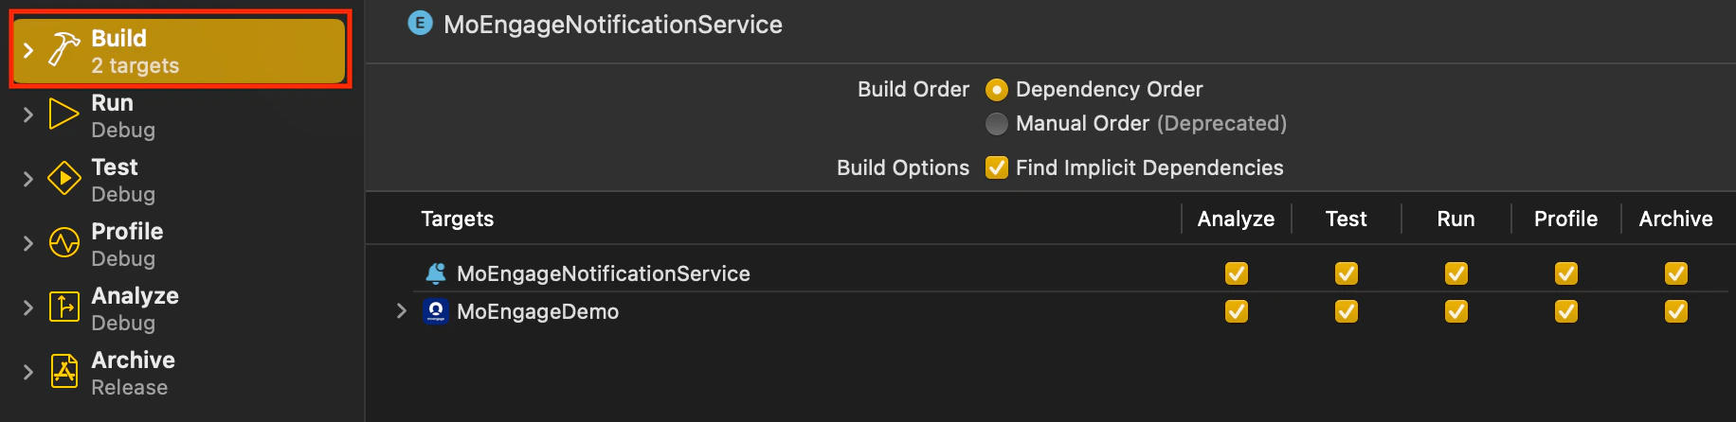
Task: Toggle Find Implicit Dependencies checkbox
Action: pos(997,167)
